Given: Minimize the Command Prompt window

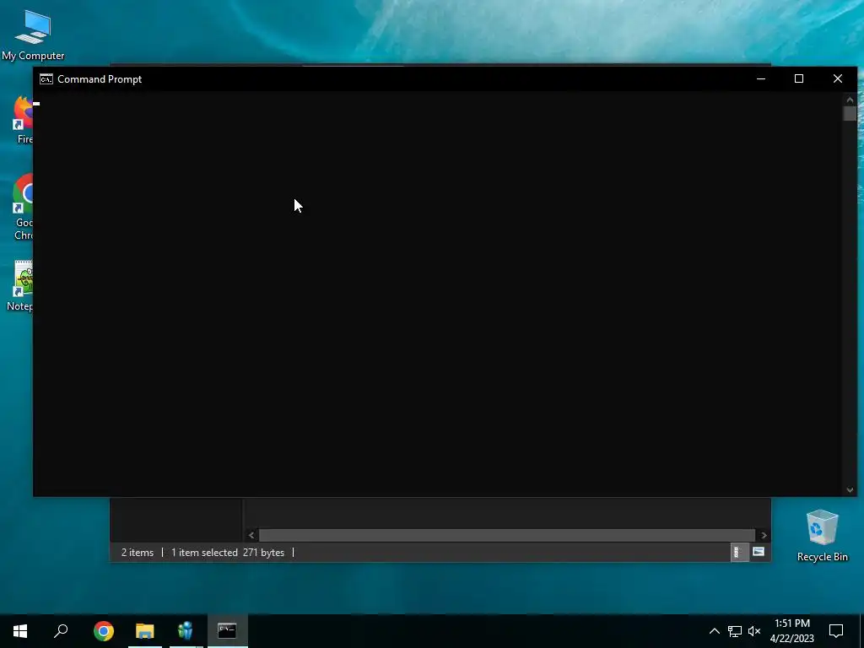Looking at the screenshot, I should [761, 78].
